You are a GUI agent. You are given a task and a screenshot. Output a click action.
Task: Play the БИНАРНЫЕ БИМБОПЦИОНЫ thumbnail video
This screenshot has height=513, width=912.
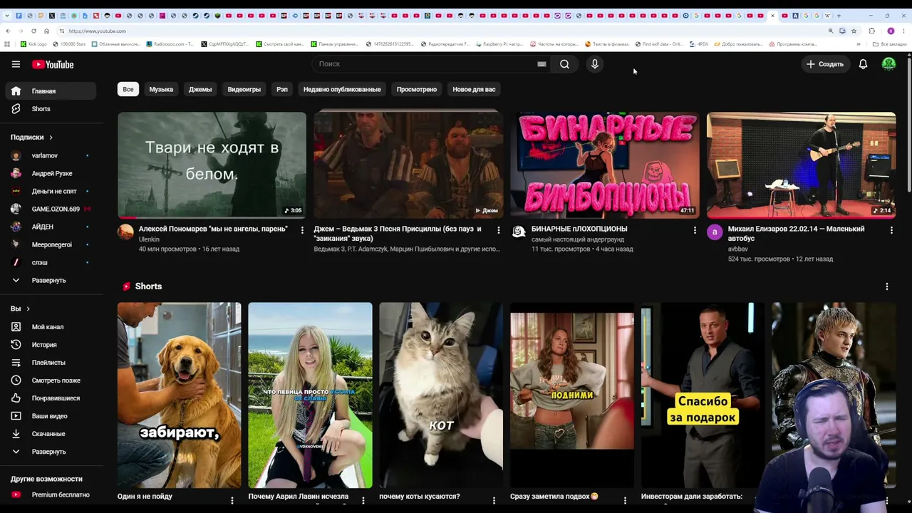(x=605, y=165)
